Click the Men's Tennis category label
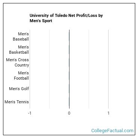Screen dimensions: 139x139 click(17, 102)
